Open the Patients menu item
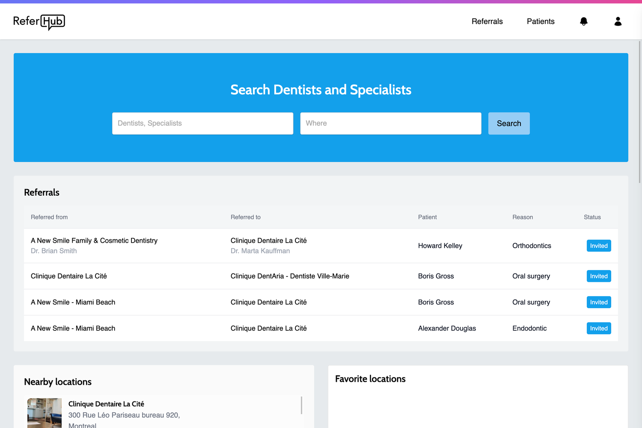Image resolution: width=642 pixels, height=428 pixels. pos(541,21)
